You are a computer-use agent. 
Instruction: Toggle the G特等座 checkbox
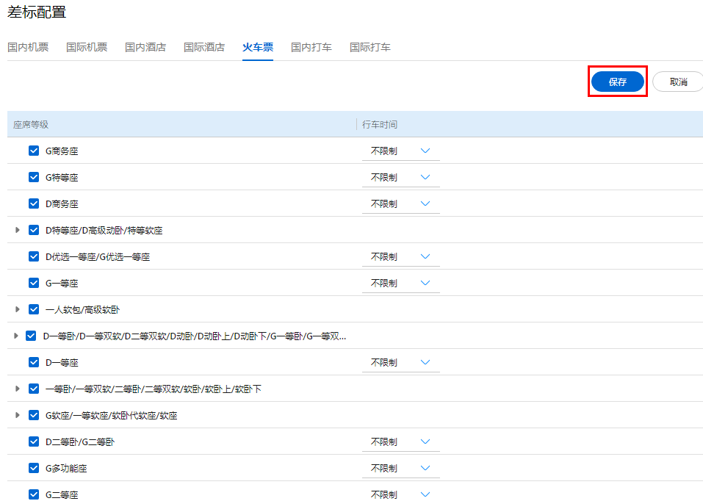point(34,177)
